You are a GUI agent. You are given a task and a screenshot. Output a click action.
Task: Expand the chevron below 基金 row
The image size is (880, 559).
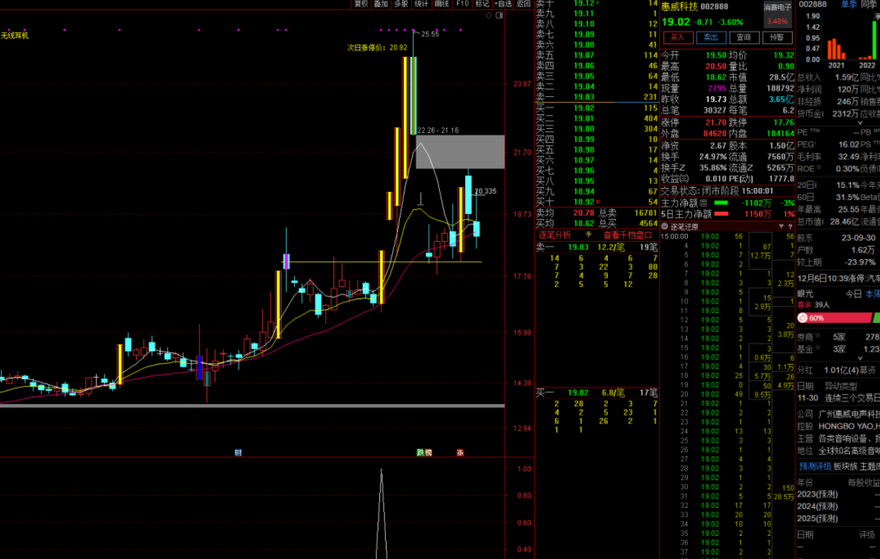click(861, 358)
